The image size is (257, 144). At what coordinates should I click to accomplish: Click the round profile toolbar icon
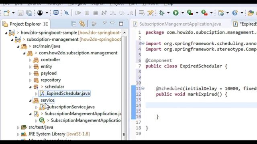[40, 13]
